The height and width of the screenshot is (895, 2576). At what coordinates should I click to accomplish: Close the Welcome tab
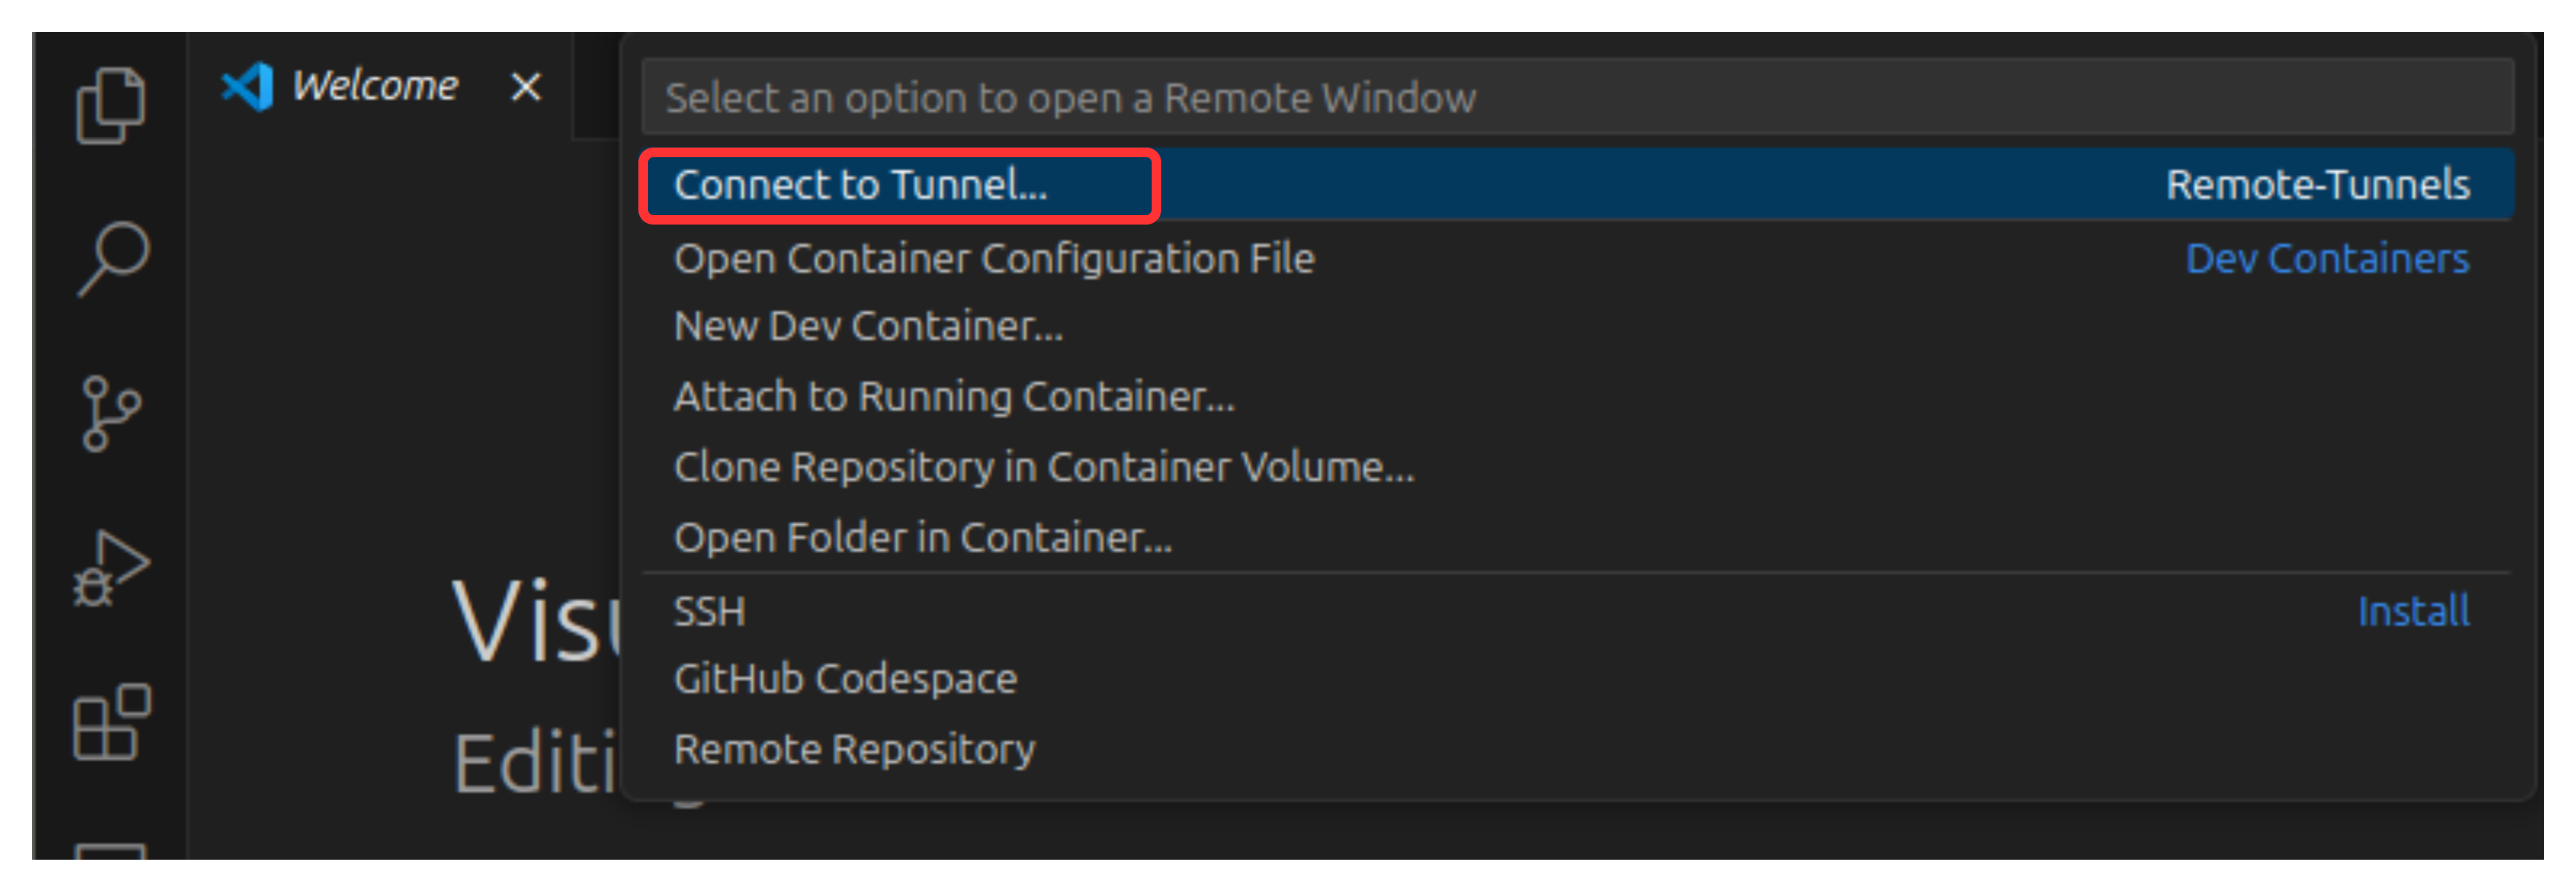tap(526, 87)
